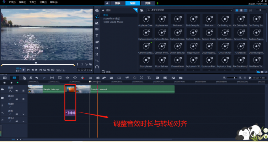Viewport: 268px width, 142px height.
Task: Open the Tools menu
Action: 33,2
